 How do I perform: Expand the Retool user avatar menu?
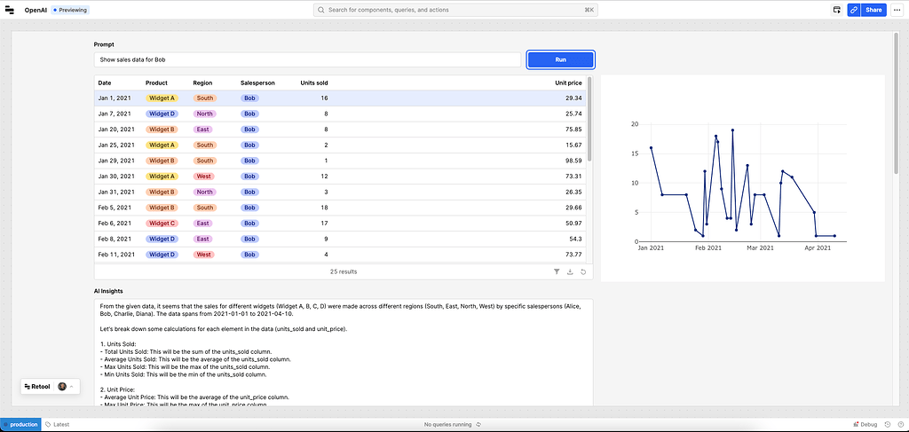(x=65, y=386)
